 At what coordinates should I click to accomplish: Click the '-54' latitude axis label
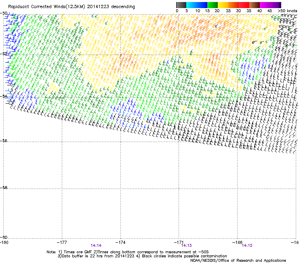tap(4, 96)
